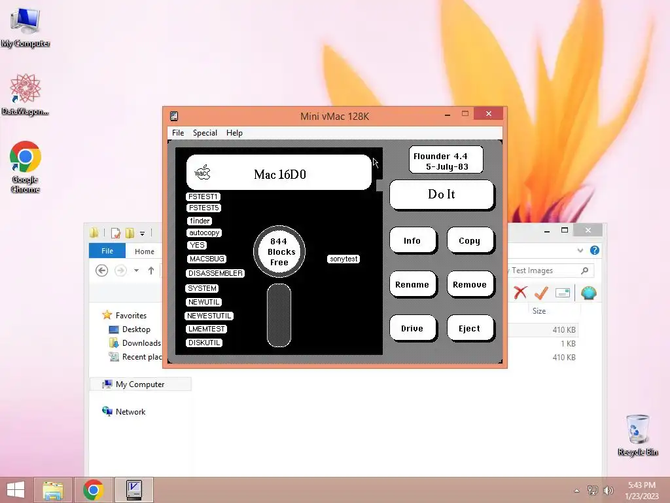Select the DISKUTIL file
Image resolution: width=670 pixels, height=503 pixels.
click(x=204, y=343)
